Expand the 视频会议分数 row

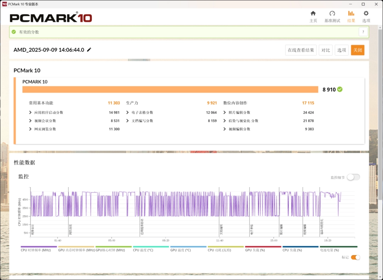30,121
